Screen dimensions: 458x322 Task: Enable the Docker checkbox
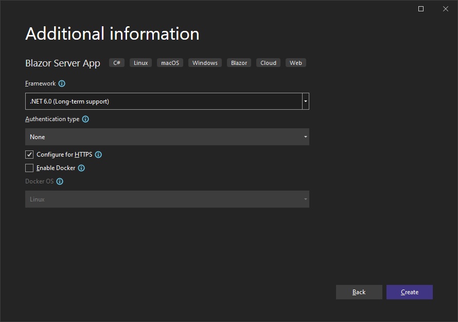(x=29, y=168)
